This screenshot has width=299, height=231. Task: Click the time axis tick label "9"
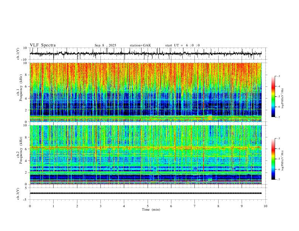242,206
